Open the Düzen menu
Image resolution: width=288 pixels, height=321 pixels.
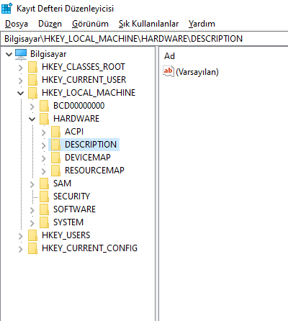(x=50, y=24)
